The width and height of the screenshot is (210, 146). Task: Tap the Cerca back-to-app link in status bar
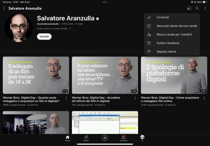point(7,2)
